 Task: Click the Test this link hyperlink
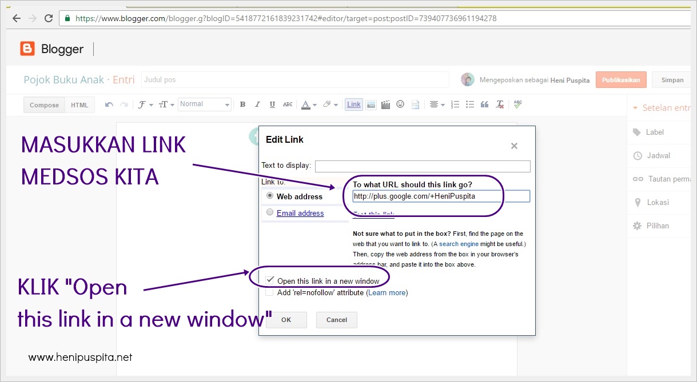[x=373, y=214]
